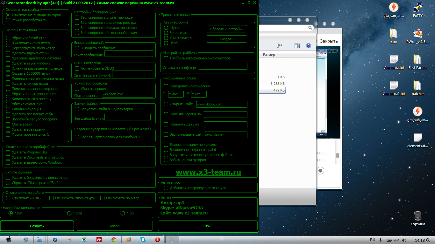
Task: Tick Поменять время на checkbox
Action: pyautogui.click(x=166, y=114)
